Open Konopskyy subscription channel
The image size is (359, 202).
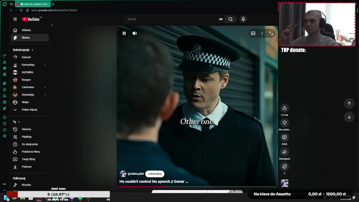30,65
